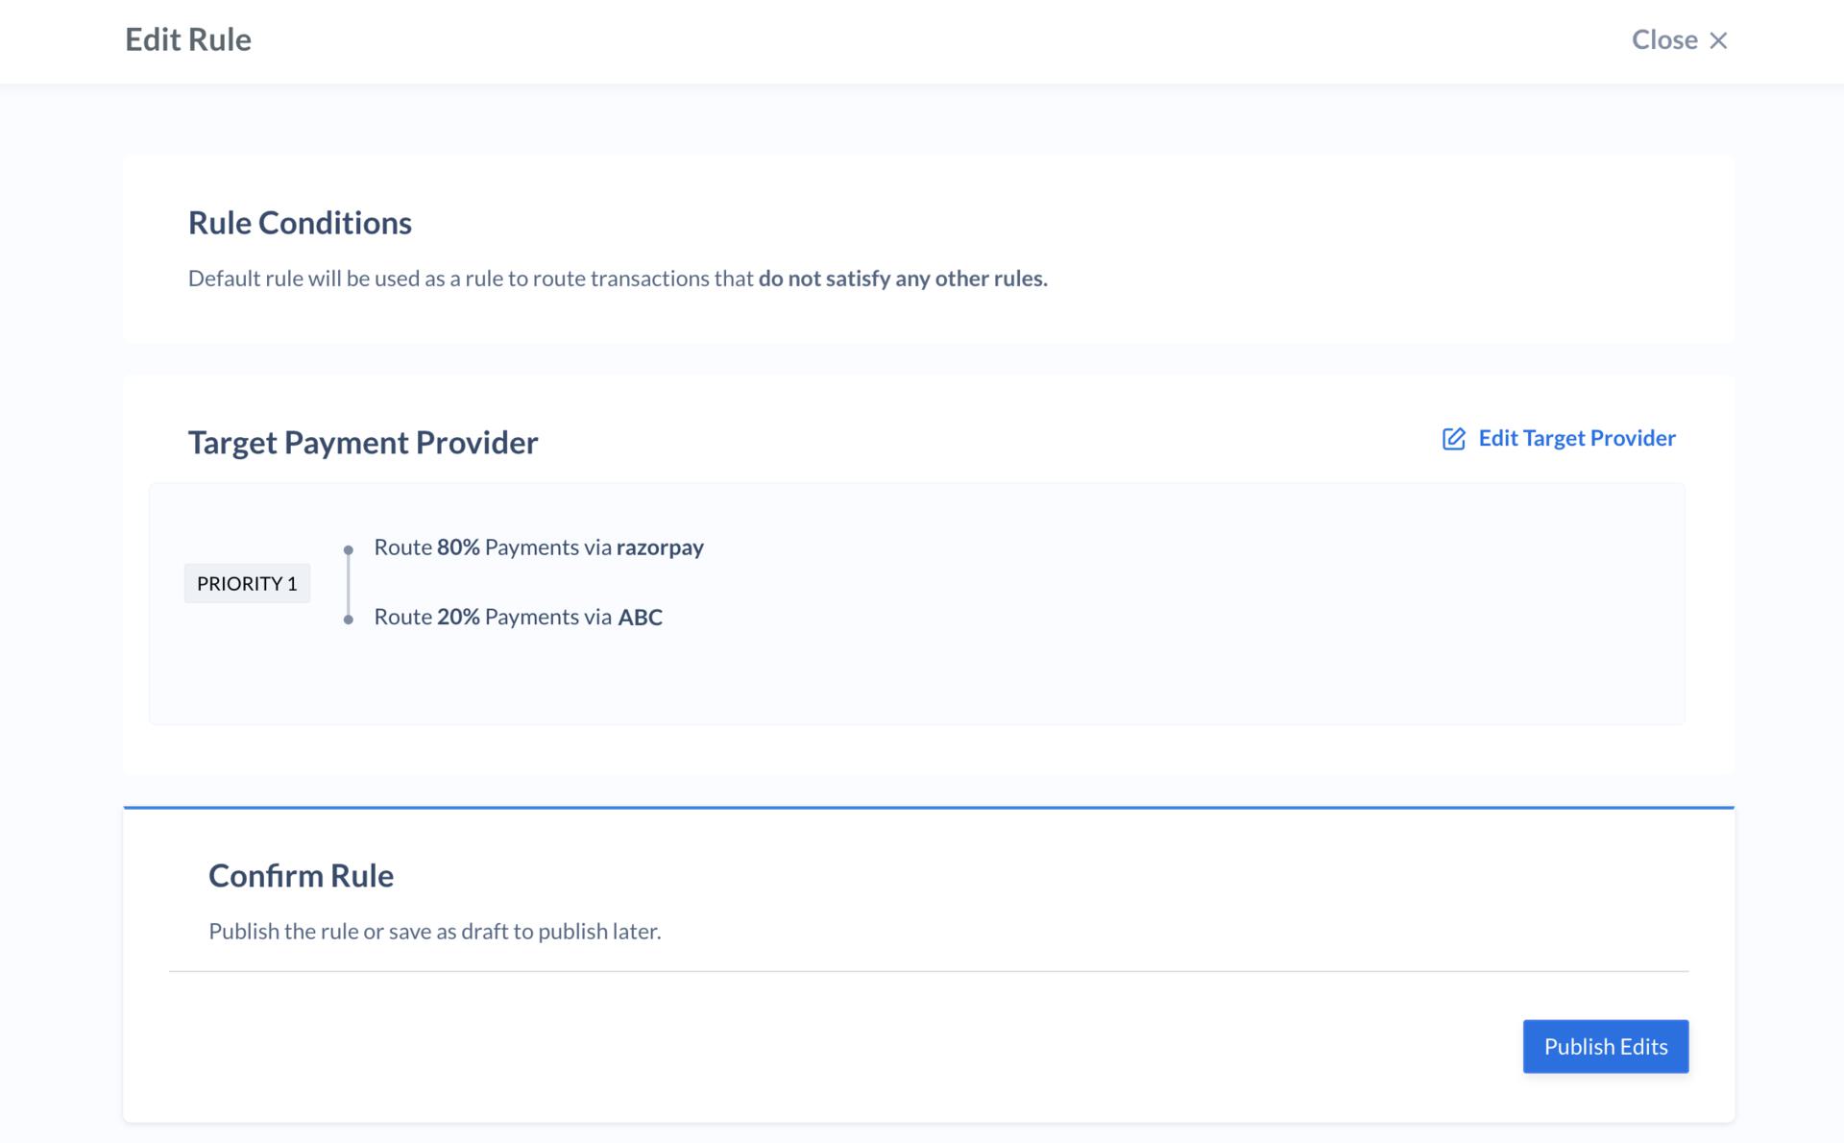Click the Publish Edits button
Image resolution: width=1844 pixels, height=1143 pixels.
[x=1606, y=1046]
